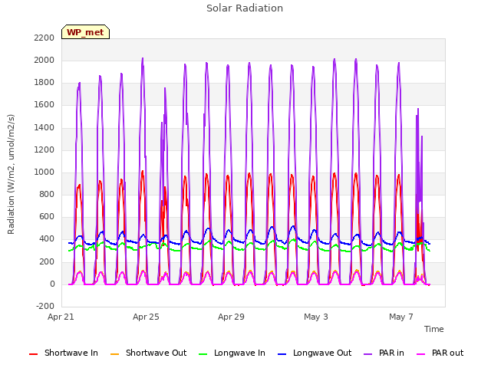This screenshot has width=491, height=368.
Task: Click the orange Shortwave Out legend swatch
Action: (x=115, y=354)
